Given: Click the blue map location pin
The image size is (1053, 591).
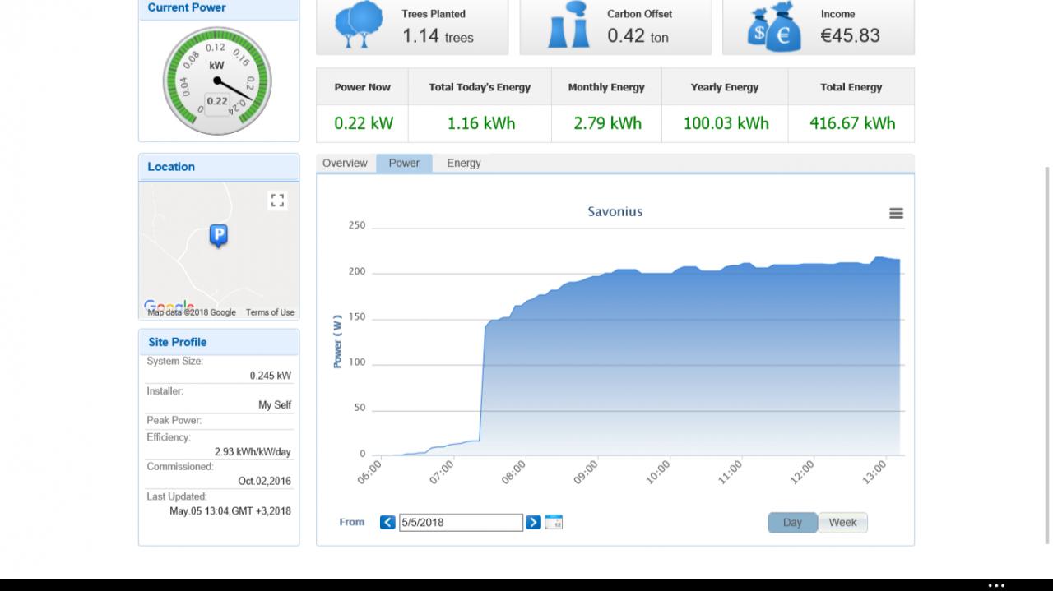Looking at the screenshot, I should coord(218,237).
